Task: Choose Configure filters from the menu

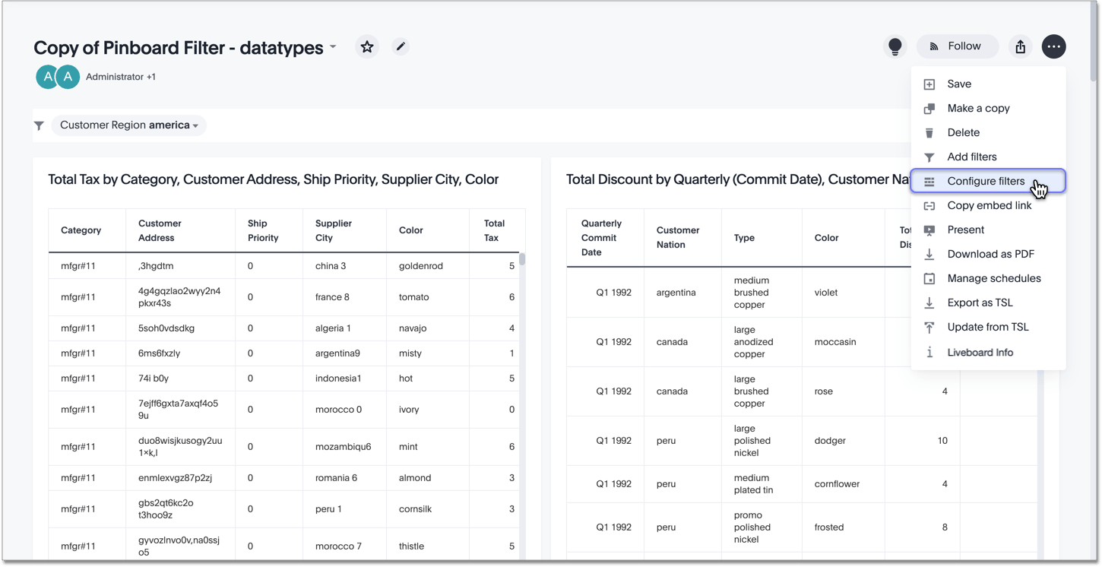Action: coord(986,181)
